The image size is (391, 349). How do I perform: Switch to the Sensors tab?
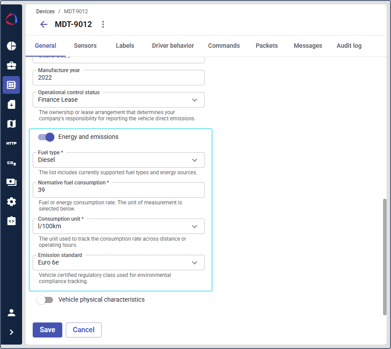85,46
